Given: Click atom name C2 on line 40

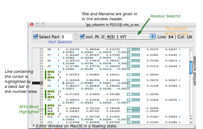Looking at the screenshot, I should point(49,100).
